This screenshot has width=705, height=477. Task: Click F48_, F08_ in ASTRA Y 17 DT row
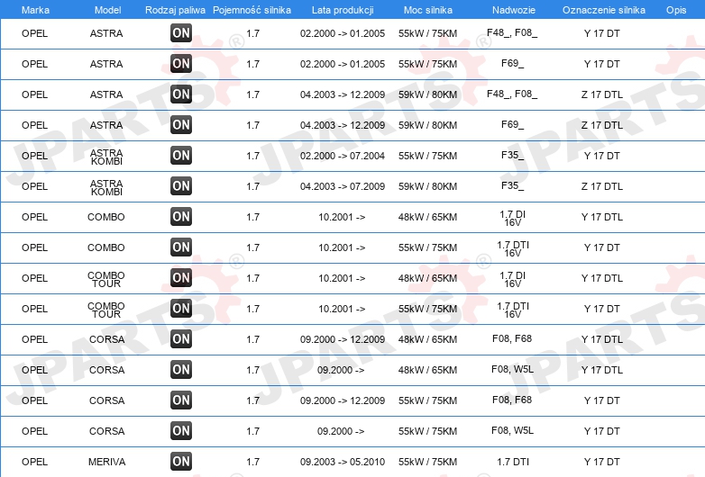click(512, 32)
